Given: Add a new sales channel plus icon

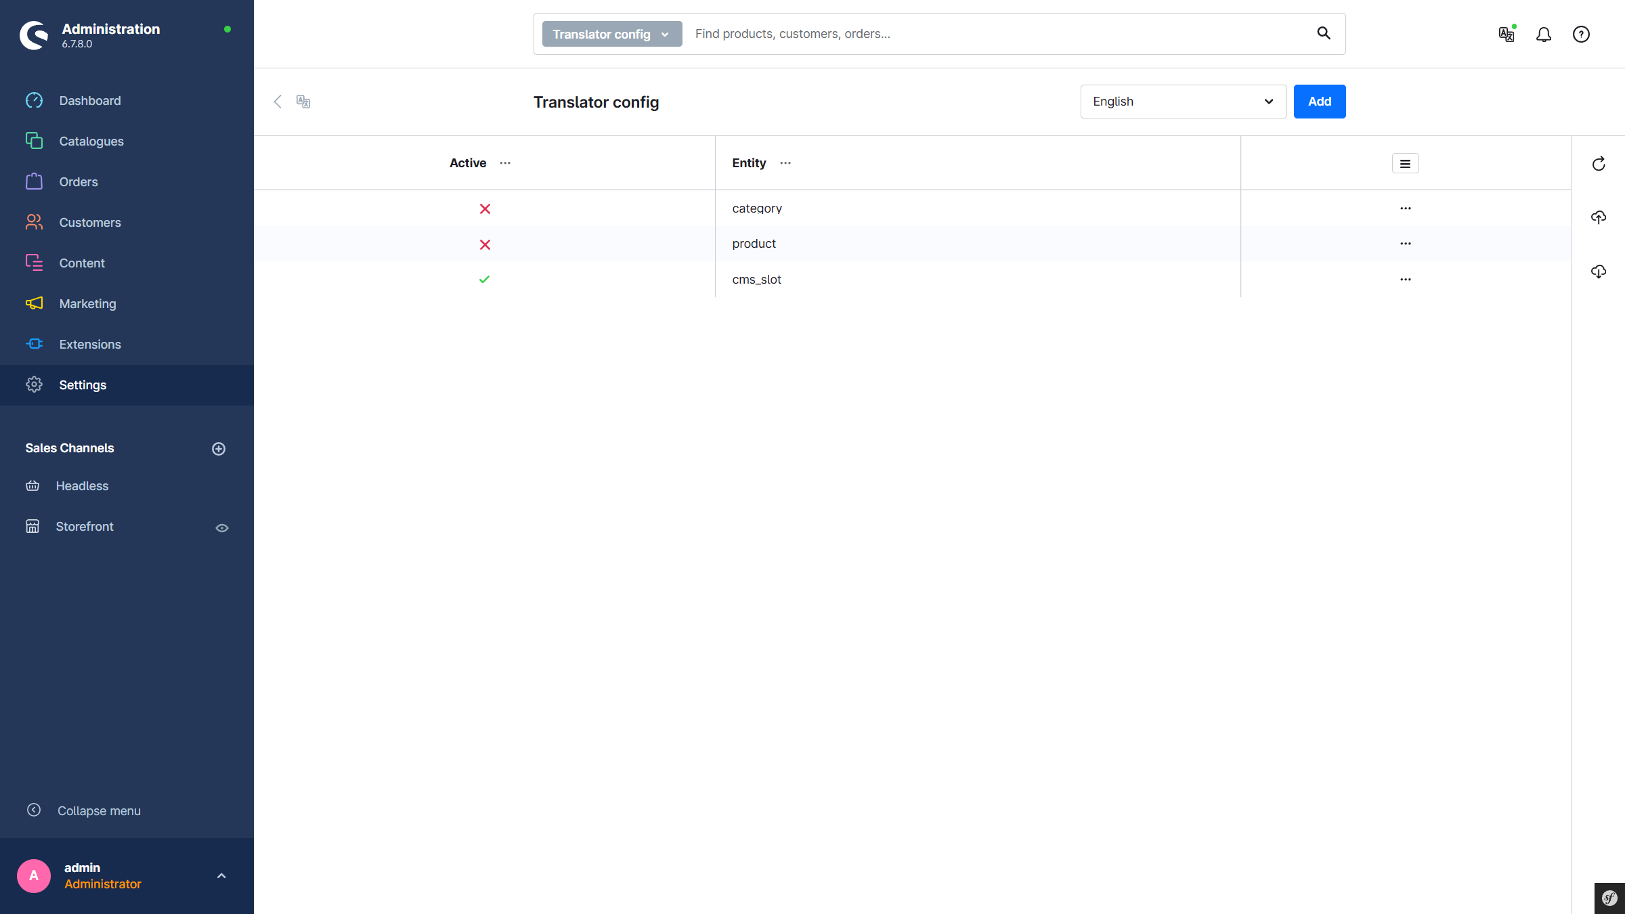Looking at the screenshot, I should coord(219,449).
